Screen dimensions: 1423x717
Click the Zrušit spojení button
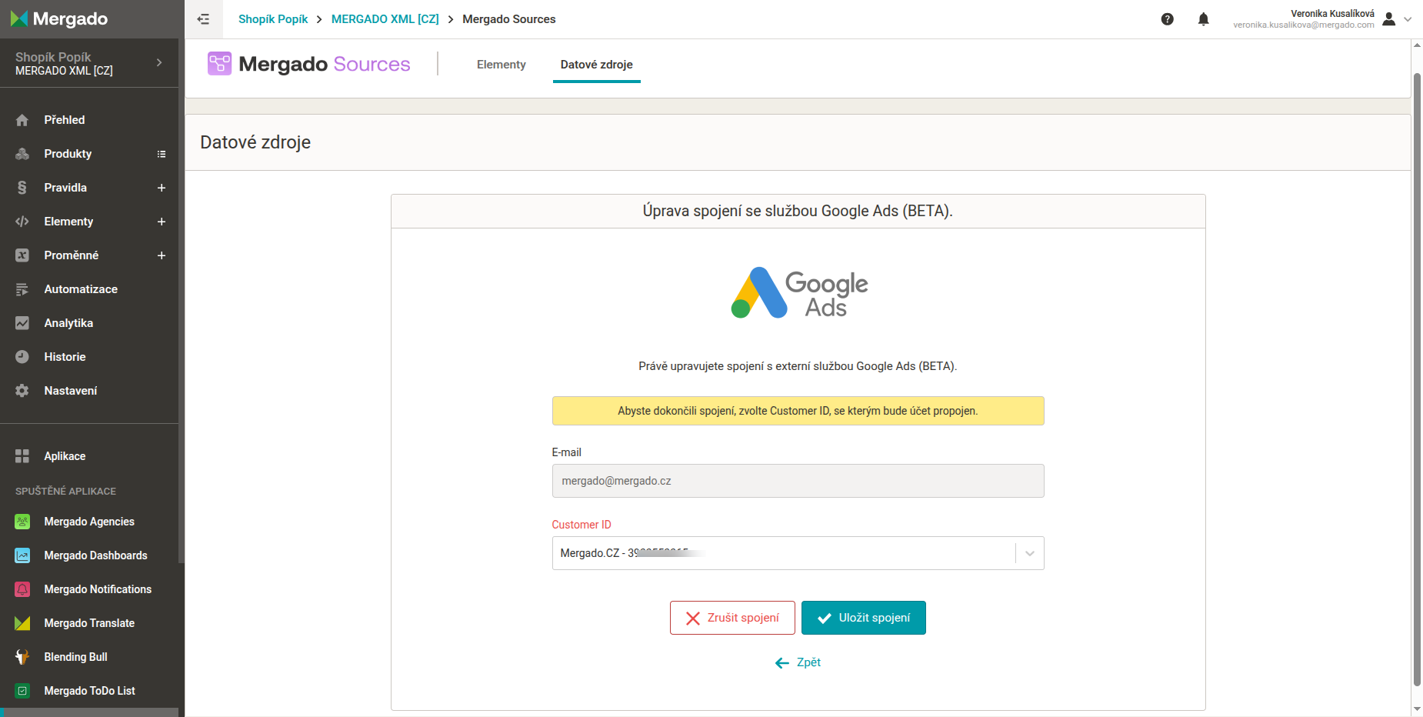point(732,618)
